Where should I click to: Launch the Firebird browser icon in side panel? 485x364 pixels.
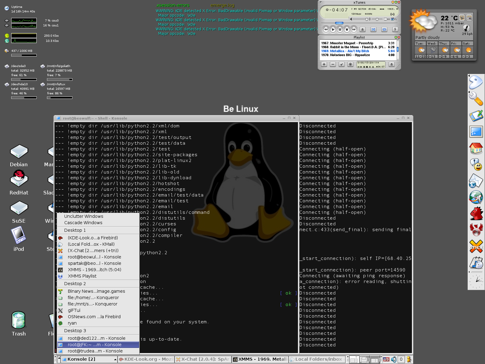pos(476,230)
